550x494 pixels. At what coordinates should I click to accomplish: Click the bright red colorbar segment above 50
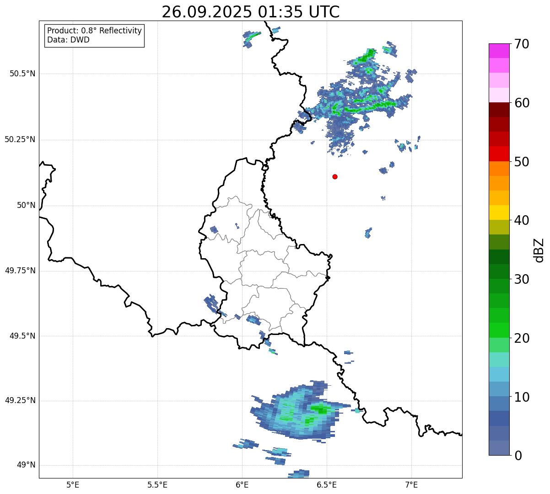pyautogui.click(x=499, y=154)
